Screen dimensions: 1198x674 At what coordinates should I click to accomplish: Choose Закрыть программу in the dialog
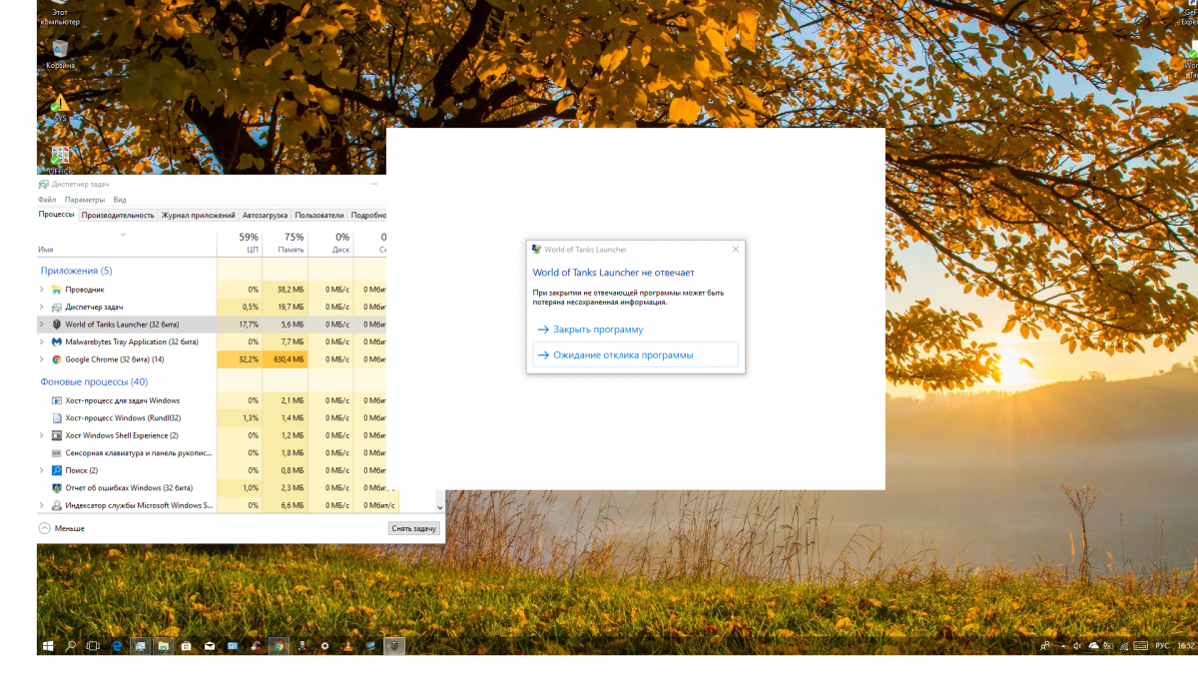click(598, 330)
